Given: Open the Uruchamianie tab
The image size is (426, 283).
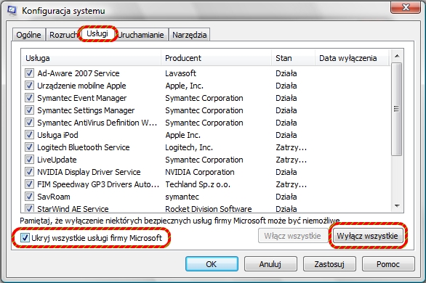Looking at the screenshot, I should click(x=141, y=35).
